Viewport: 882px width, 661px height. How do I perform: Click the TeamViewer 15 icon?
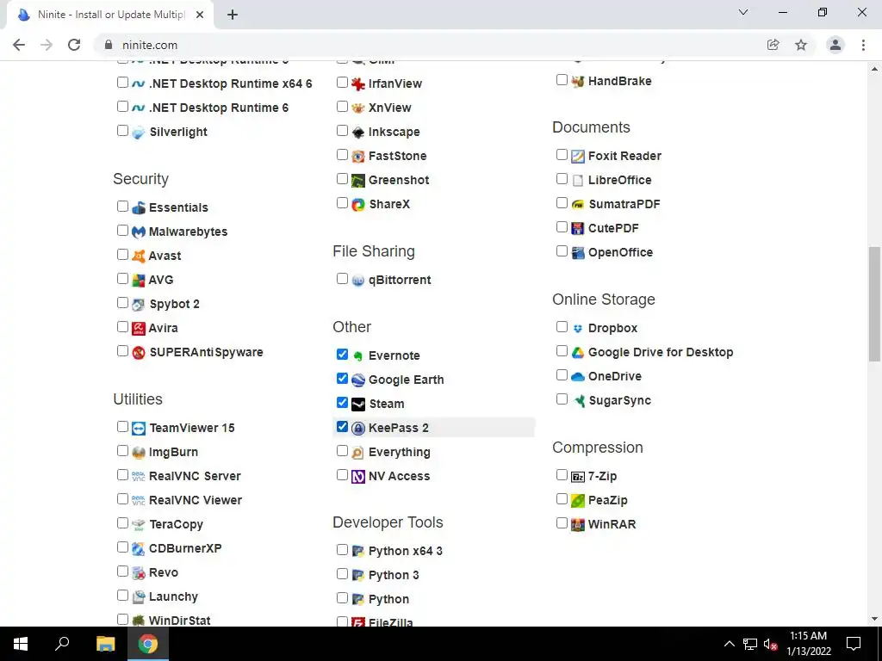[x=139, y=429]
